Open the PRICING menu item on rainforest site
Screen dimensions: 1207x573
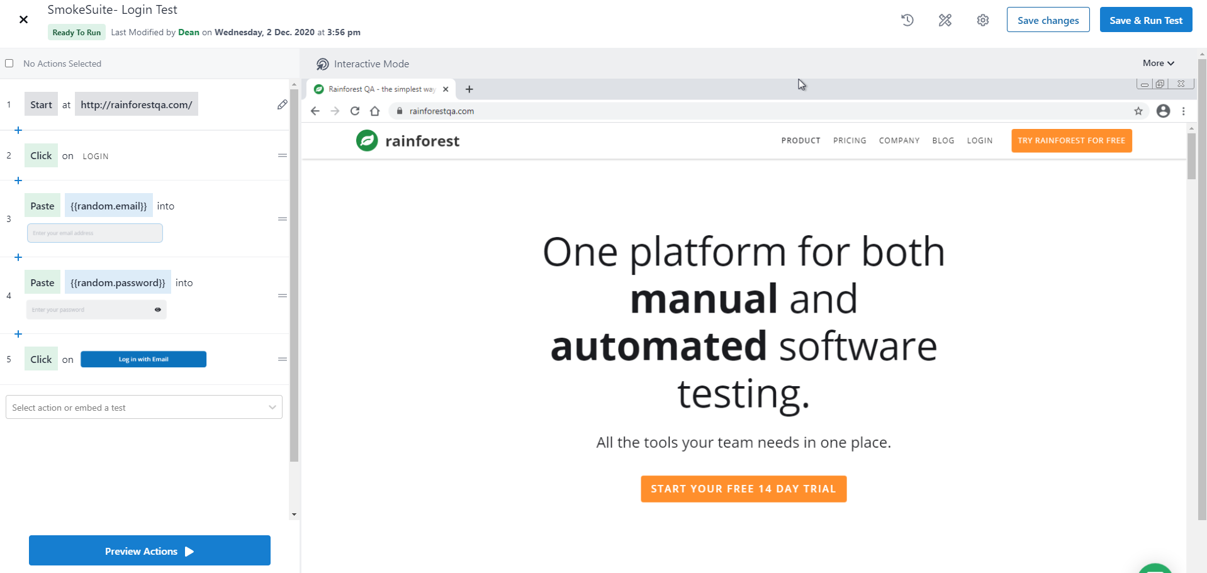[850, 141]
